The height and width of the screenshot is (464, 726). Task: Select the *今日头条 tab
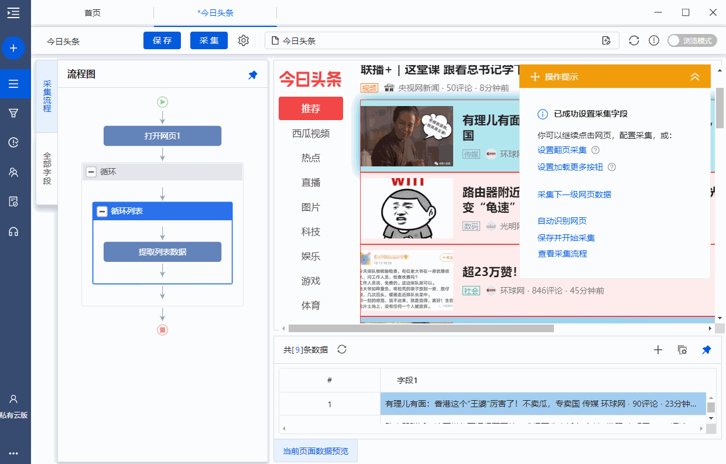(x=215, y=12)
